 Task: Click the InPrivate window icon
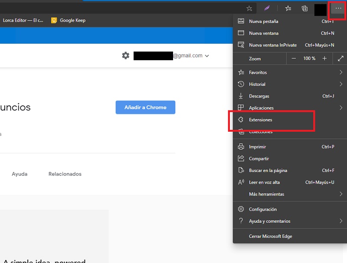tap(241, 45)
